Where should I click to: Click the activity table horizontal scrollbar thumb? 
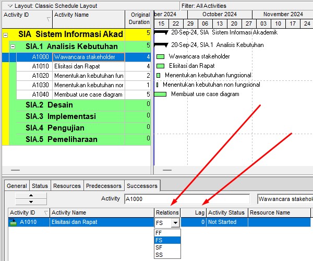pos(15,170)
